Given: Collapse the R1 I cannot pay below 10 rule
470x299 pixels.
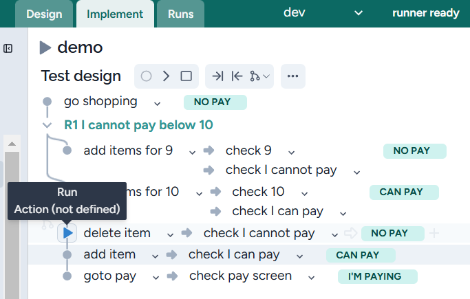Looking at the screenshot, I should 47,125.
